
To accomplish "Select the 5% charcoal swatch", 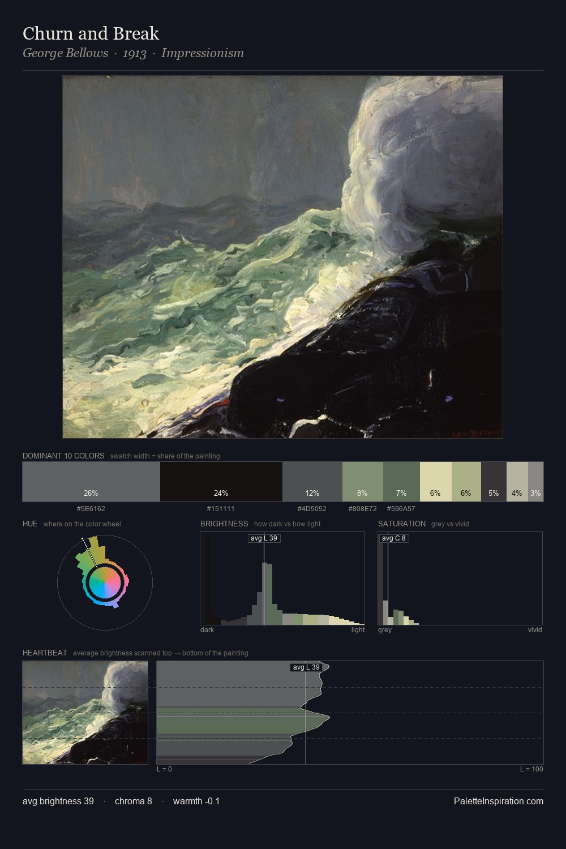I will click(x=494, y=482).
